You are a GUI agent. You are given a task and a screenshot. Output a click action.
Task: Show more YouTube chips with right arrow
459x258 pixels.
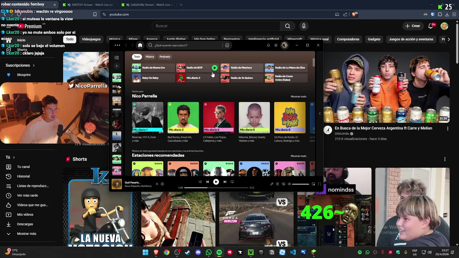point(449,39)
